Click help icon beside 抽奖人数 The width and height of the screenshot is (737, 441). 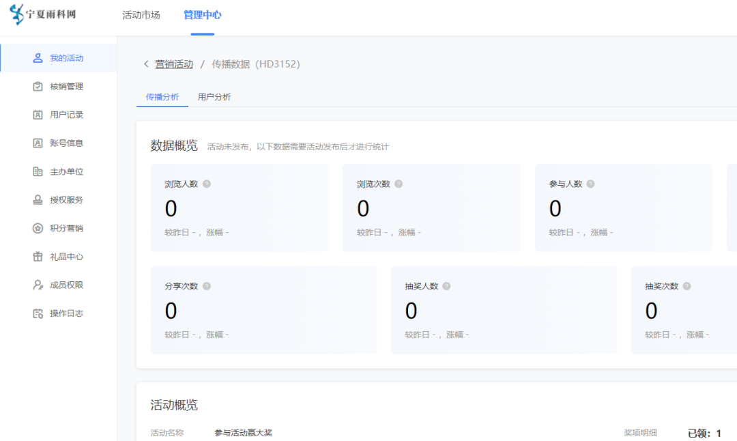[x=446, y=286]
